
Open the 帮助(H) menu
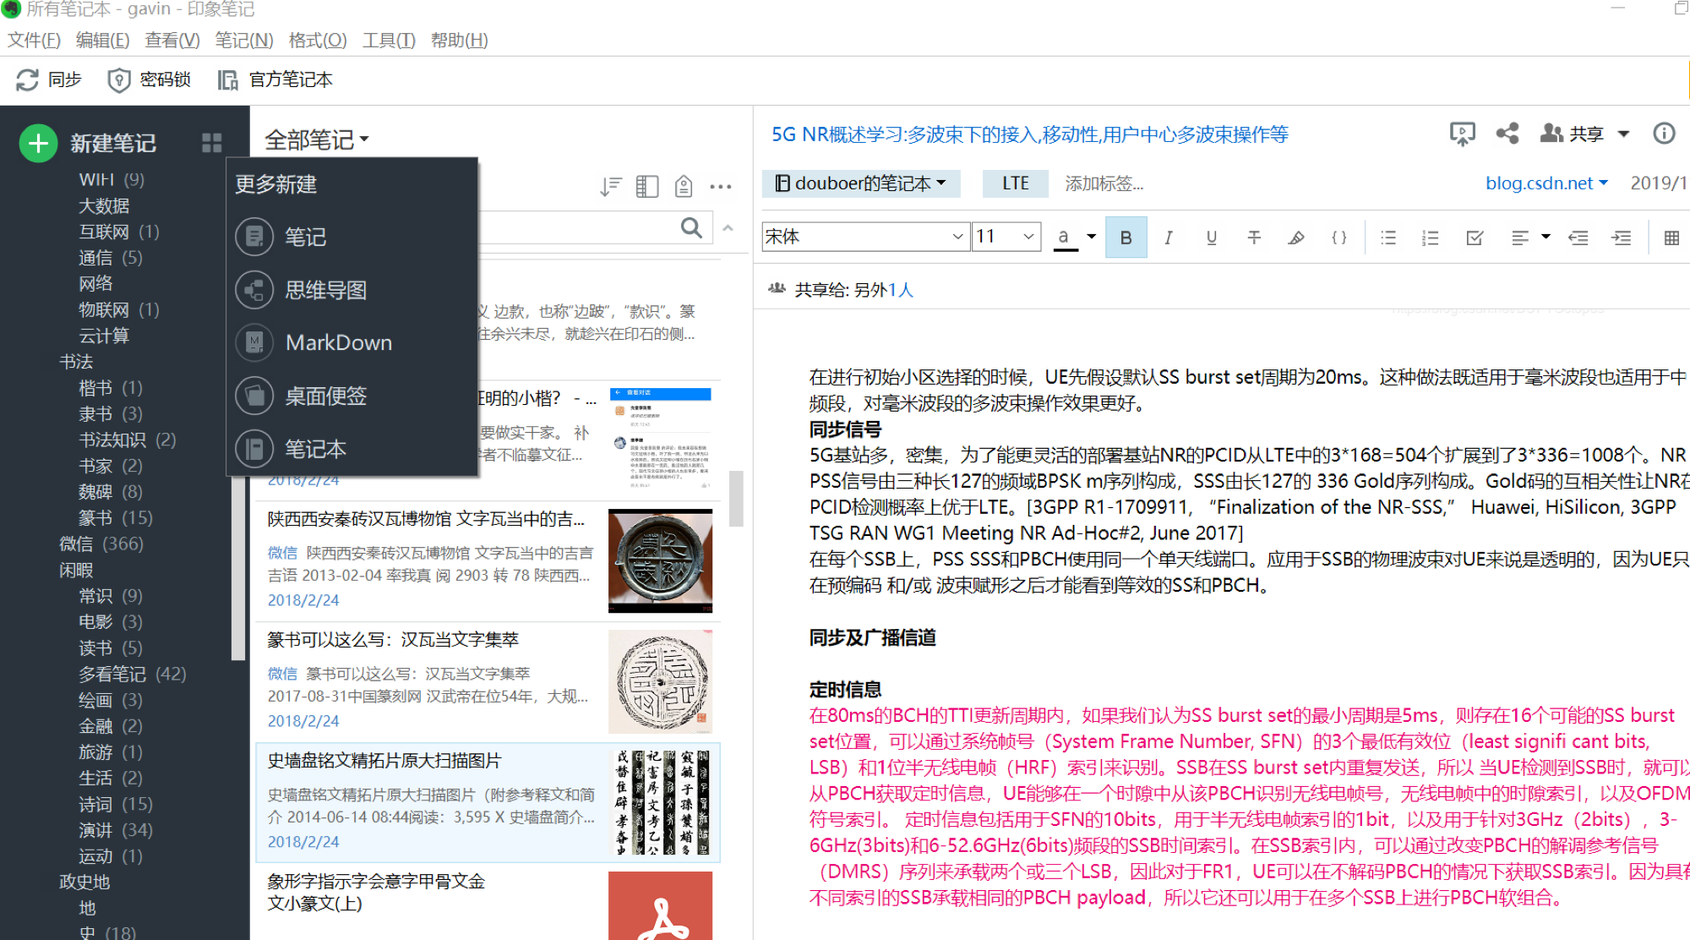pyautogui.click(x=459, y=40)
